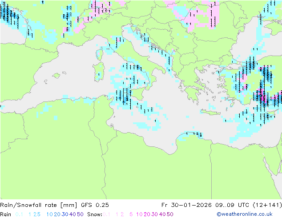The width and height of the screenshot is (282, 218).
Task: Open the weatheronline.co.uk copyright link
Action: [x=245, y=214]
